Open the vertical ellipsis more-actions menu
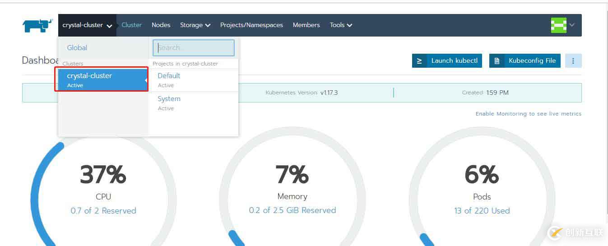This screenshot has height=246, width=608. (573, 61)
